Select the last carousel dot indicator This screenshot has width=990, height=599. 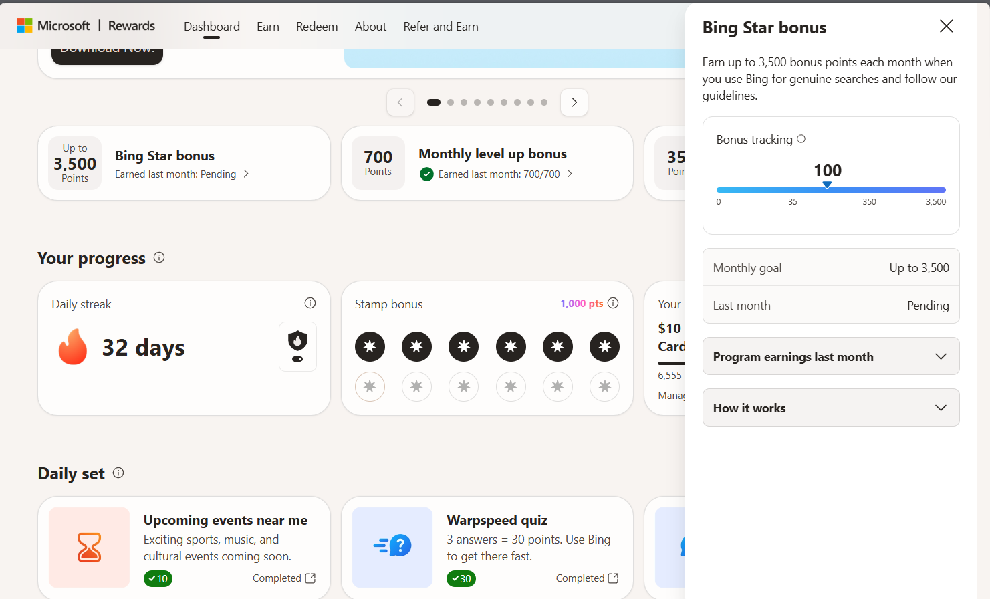click(x=544, y=102)
